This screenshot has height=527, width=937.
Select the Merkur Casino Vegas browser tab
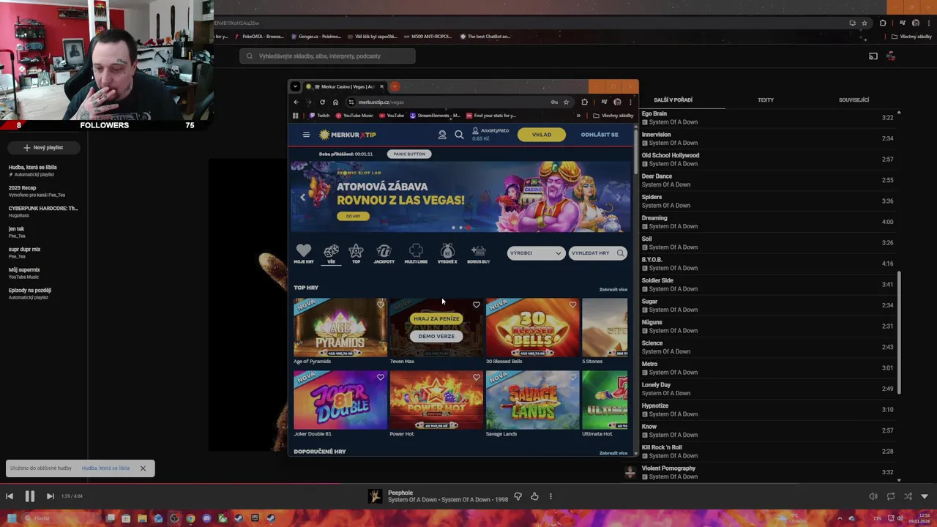[344, 86]
